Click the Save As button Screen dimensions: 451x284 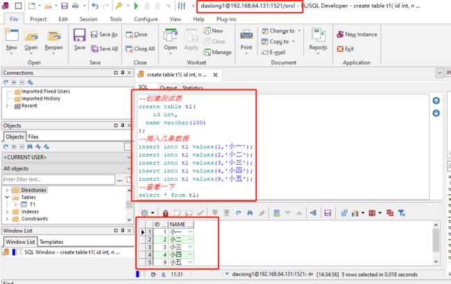click(104, 35)
